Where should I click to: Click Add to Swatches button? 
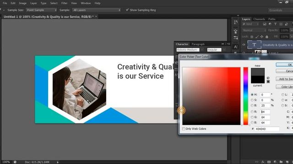(x=284, y=79)
